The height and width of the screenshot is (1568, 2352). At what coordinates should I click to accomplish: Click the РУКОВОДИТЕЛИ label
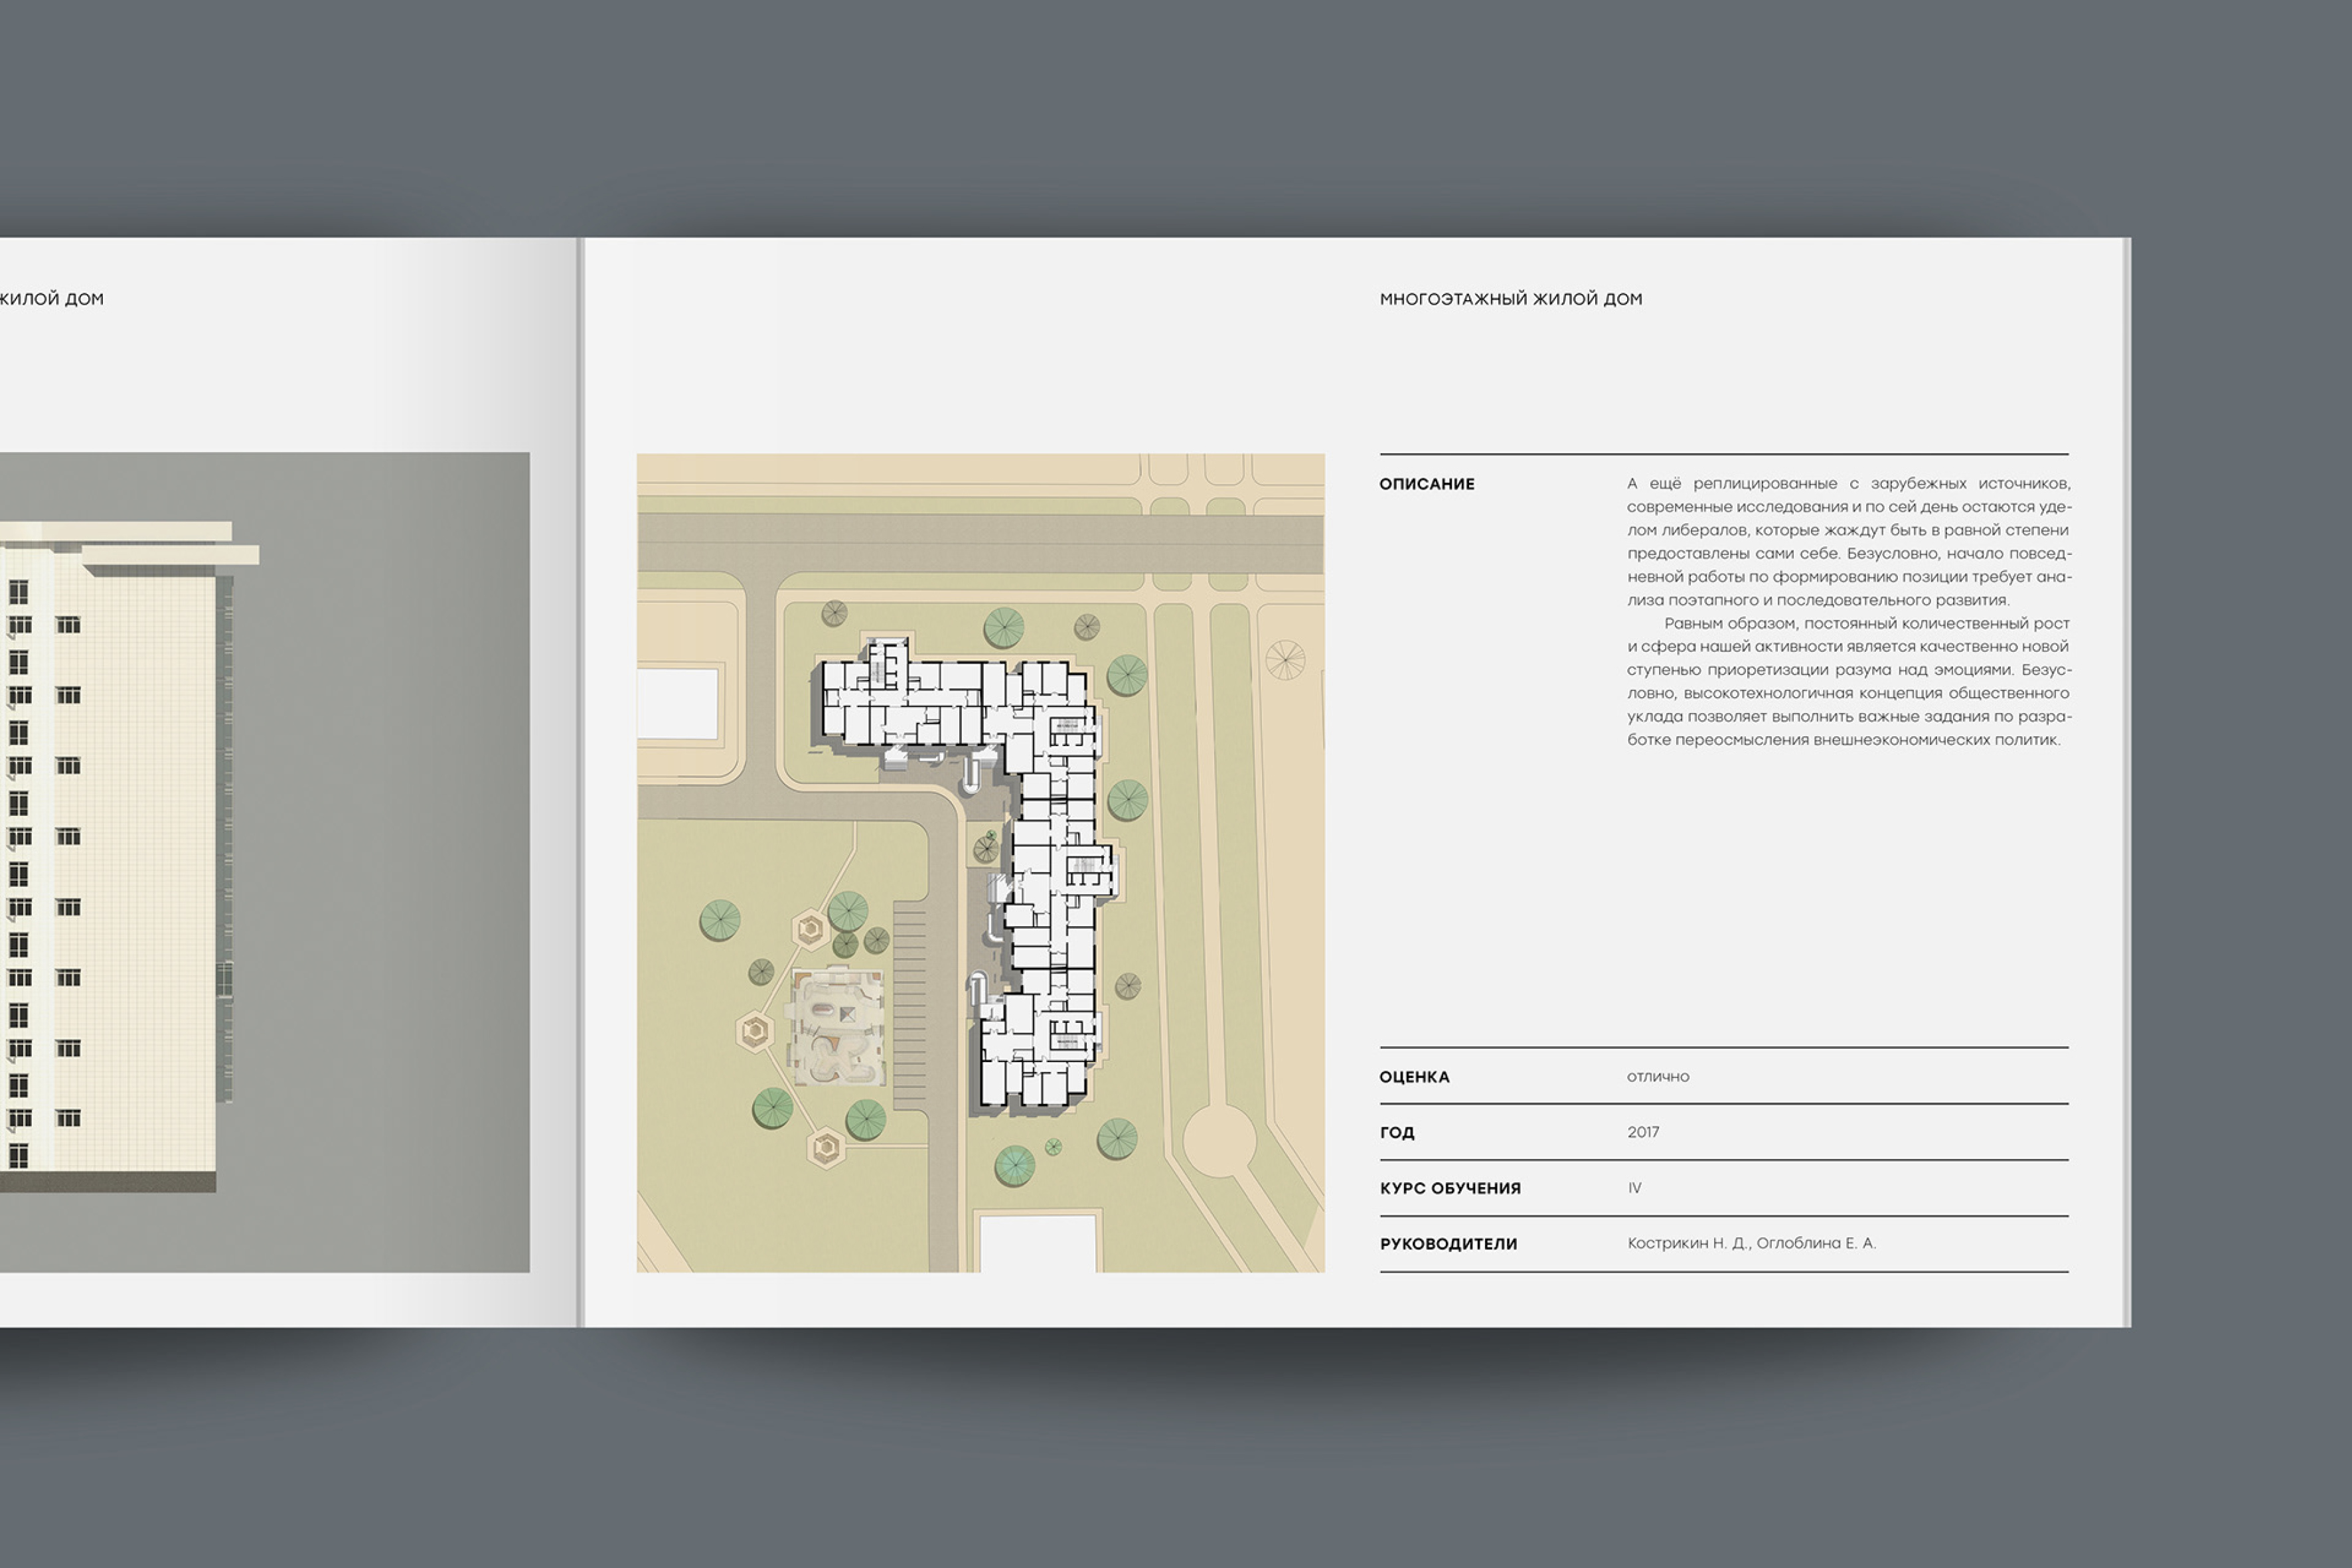[1448, 1244]
